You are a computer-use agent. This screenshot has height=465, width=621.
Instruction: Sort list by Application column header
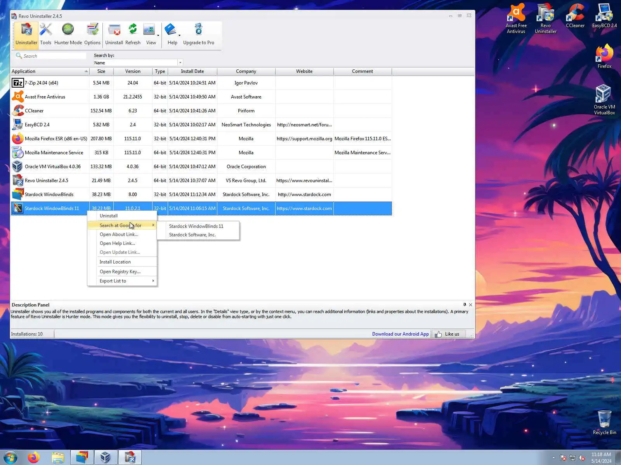point(50,71)
